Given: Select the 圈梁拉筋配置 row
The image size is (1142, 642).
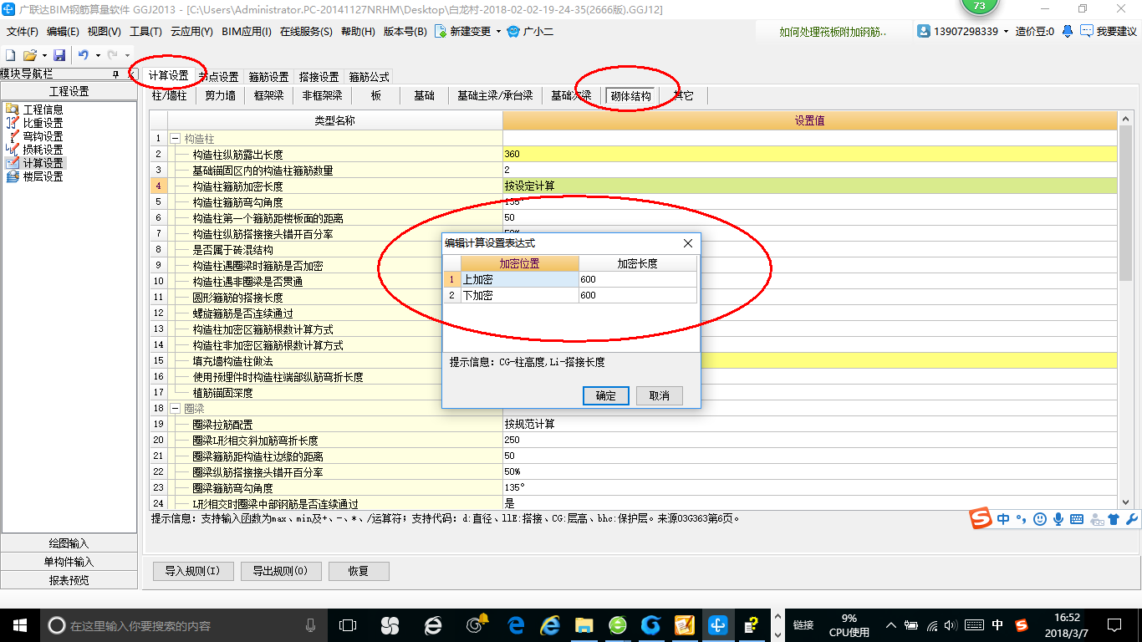Looking at the screenshot, I should pos(634,424).
